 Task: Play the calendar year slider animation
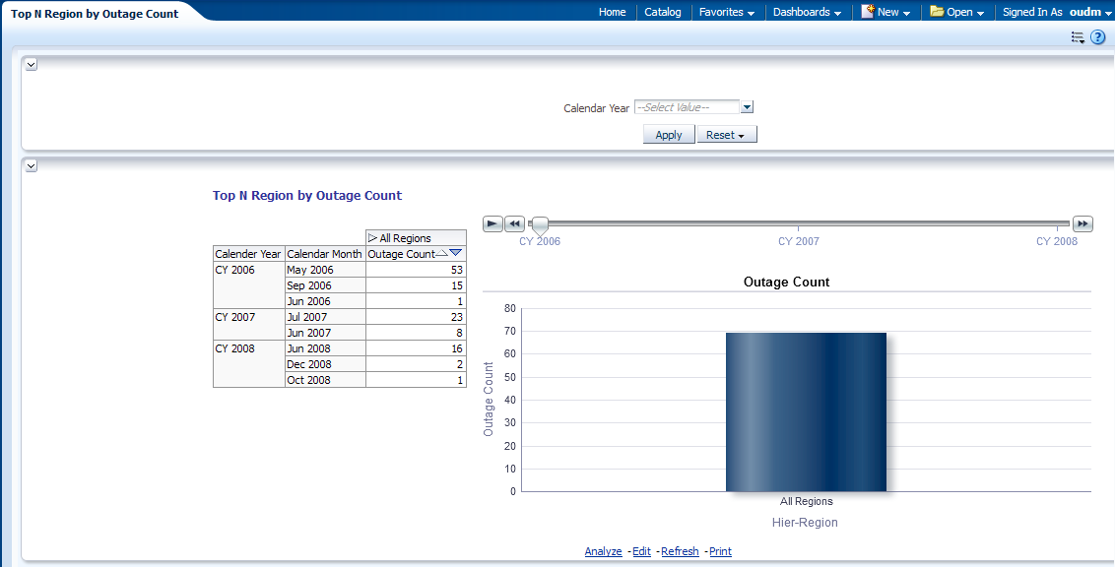click(492, 223)
